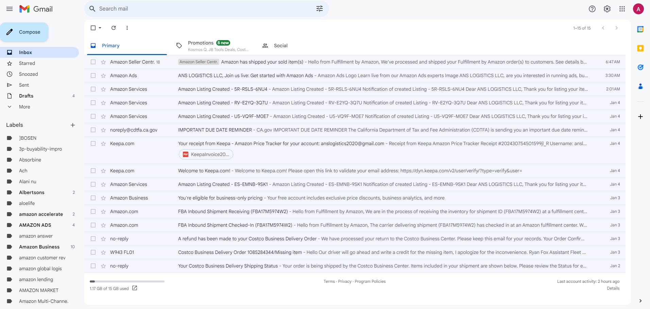Show search options filter icon
The image size is (650, 309).
click(x=320, y=9)
